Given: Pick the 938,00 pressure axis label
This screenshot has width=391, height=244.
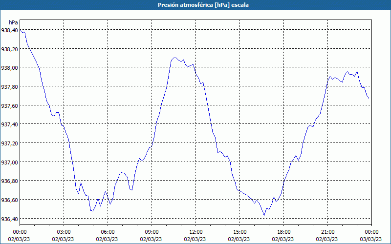Looking at the screenshot, I should coord(9,68).
